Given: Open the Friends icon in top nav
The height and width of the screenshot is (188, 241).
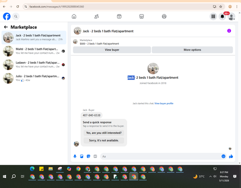Looking at the screenshot, I should pos(96,16).
